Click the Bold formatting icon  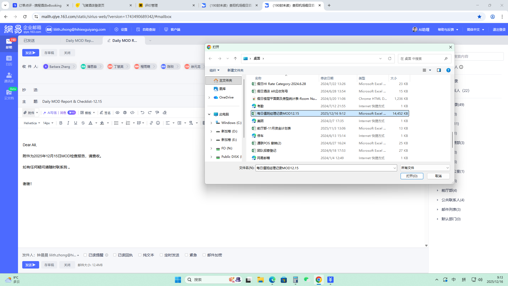click(x=61, y=123)
